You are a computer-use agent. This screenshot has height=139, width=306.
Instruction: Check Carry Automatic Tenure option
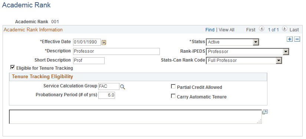coord(173,96)
